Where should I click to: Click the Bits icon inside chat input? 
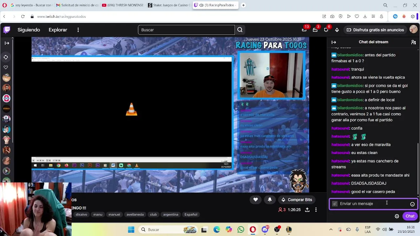coord(335,204)
